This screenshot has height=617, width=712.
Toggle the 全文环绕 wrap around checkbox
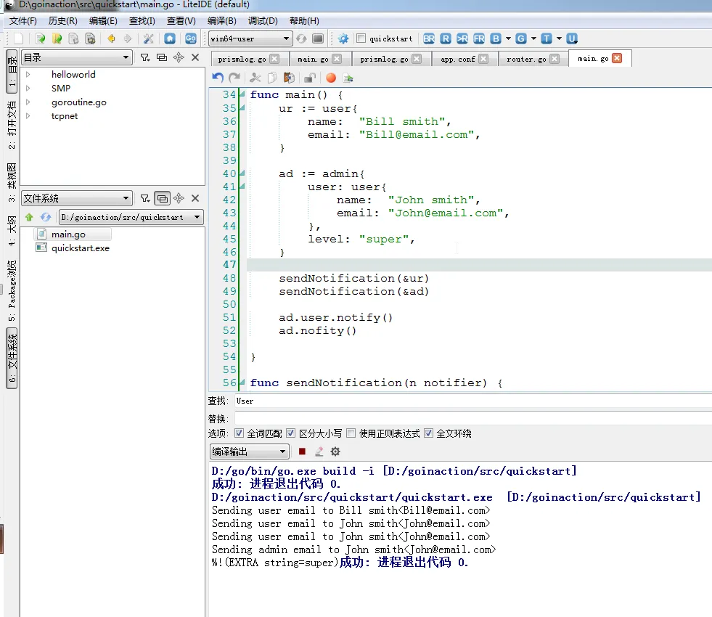tap(428, 433)
